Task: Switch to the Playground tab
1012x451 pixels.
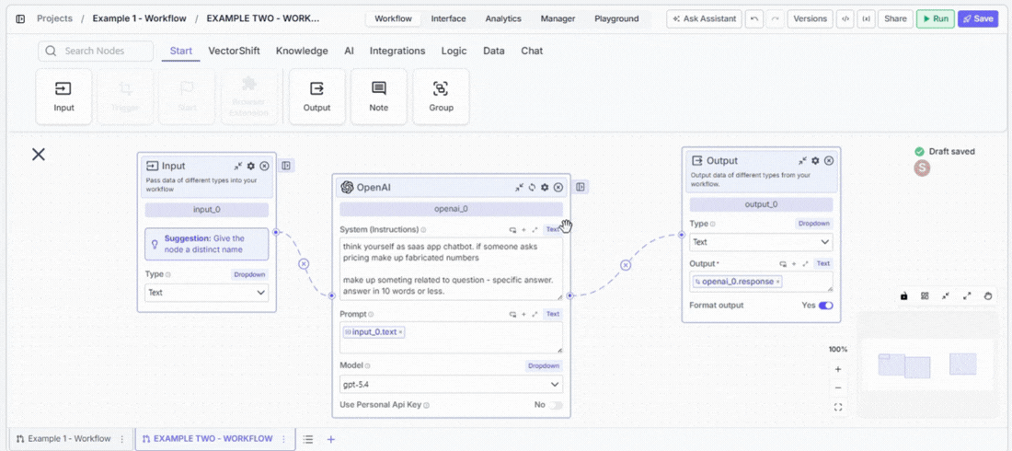Action: tap(616, 18)
